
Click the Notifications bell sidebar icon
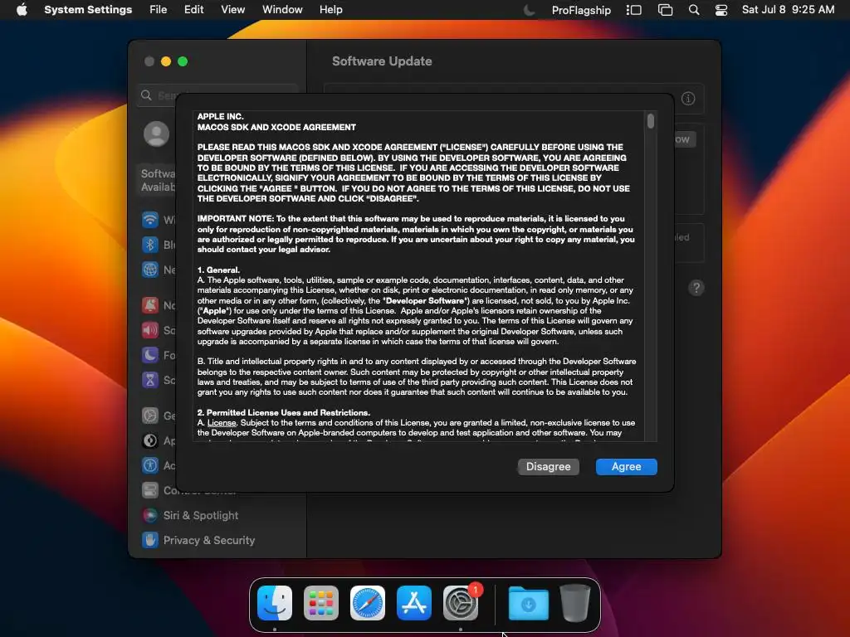click(x=150, y=305)
